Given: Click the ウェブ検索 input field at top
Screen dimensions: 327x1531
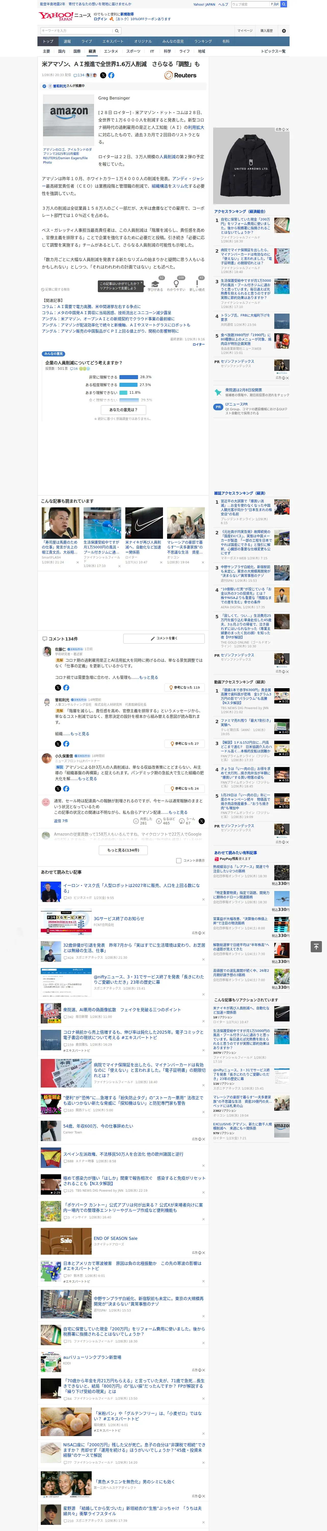Looking at the screenshot, I should pos(250,4).
